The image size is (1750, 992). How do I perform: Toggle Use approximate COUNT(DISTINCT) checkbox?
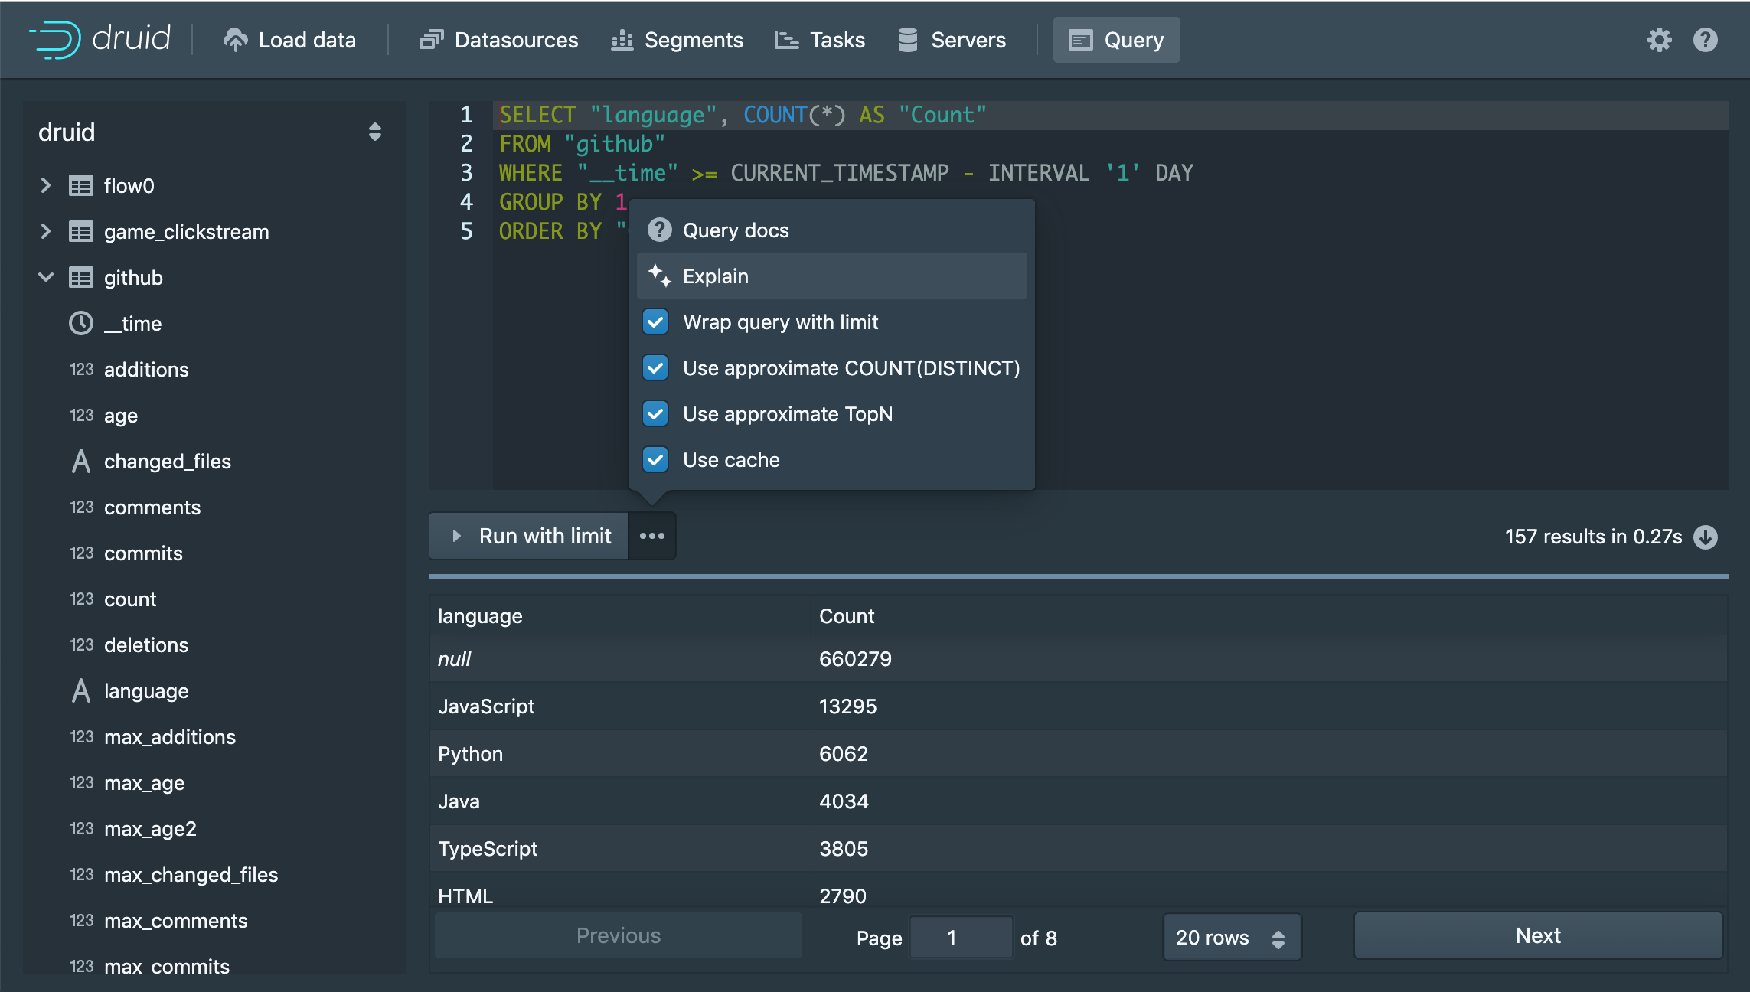click(655, 367)
